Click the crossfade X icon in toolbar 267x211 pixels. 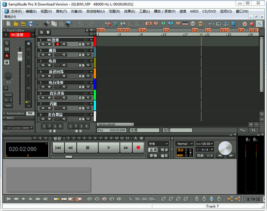click(115, 24)
